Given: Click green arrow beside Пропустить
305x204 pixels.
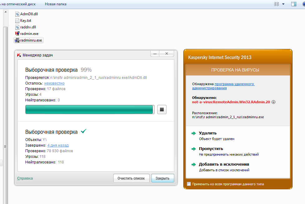Looking at the screenshot, I should pyautogui.click(x=194, y=149).
